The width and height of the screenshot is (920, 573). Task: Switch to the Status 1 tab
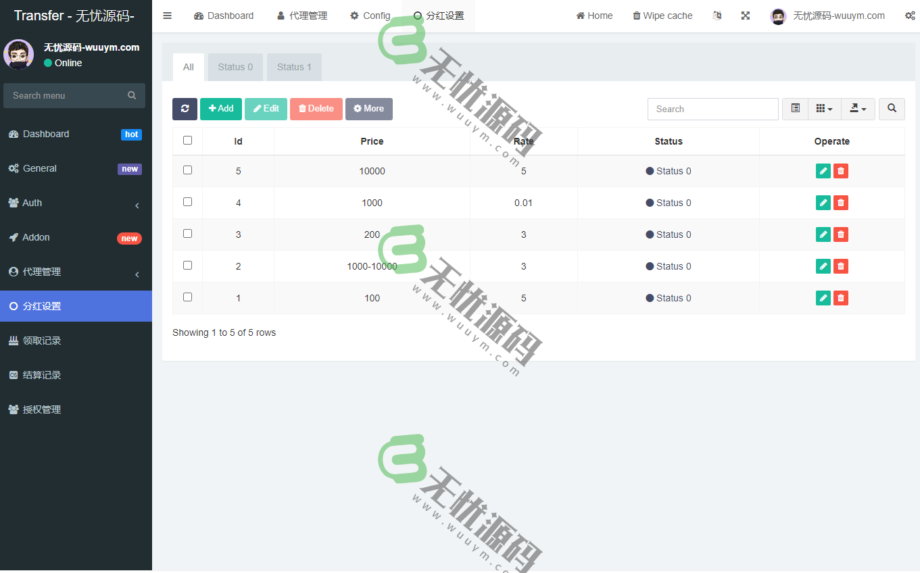294,67
